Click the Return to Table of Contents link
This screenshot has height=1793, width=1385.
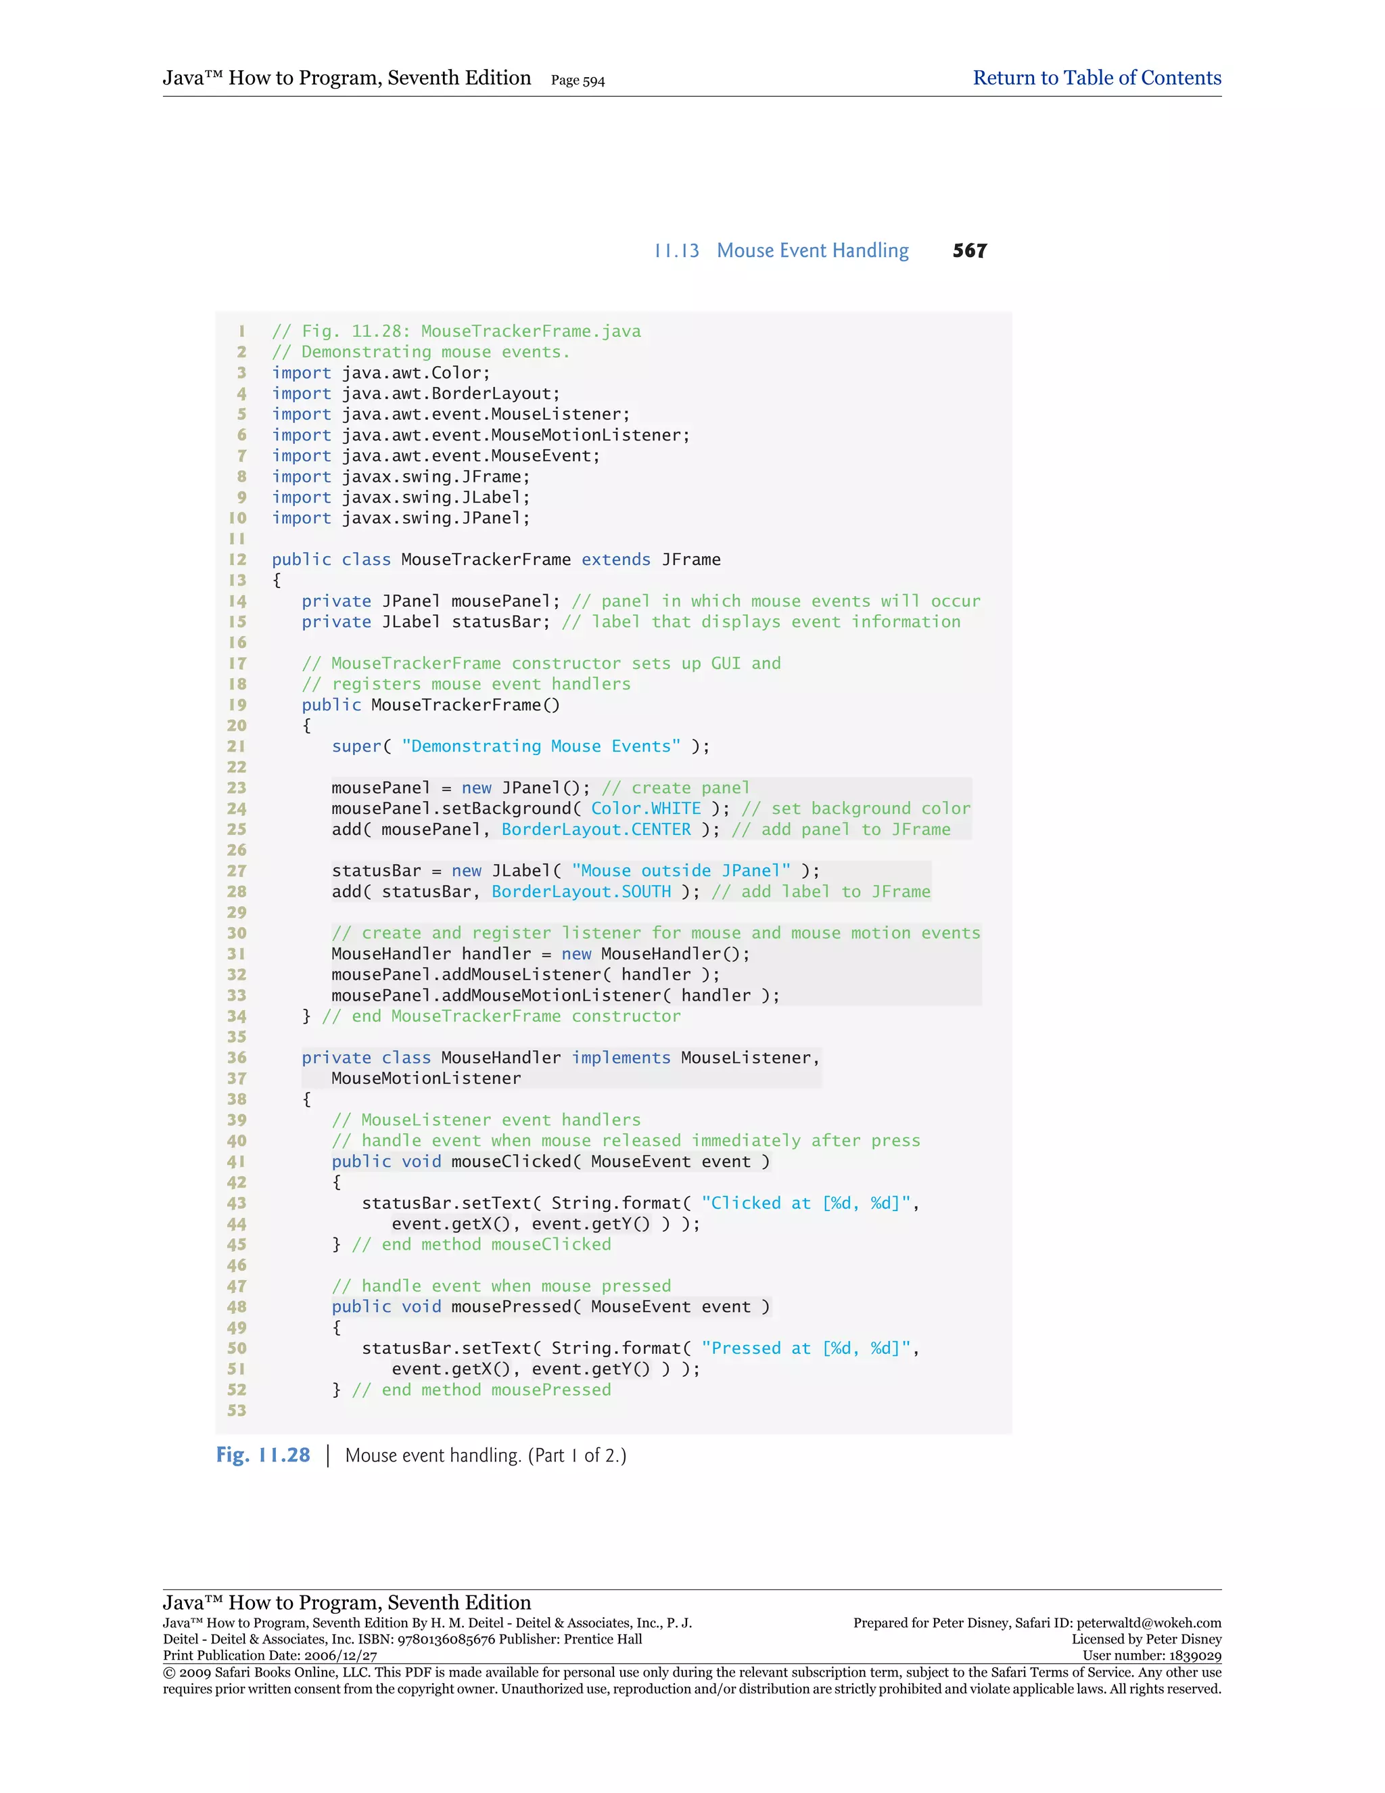click(1096, 78)
